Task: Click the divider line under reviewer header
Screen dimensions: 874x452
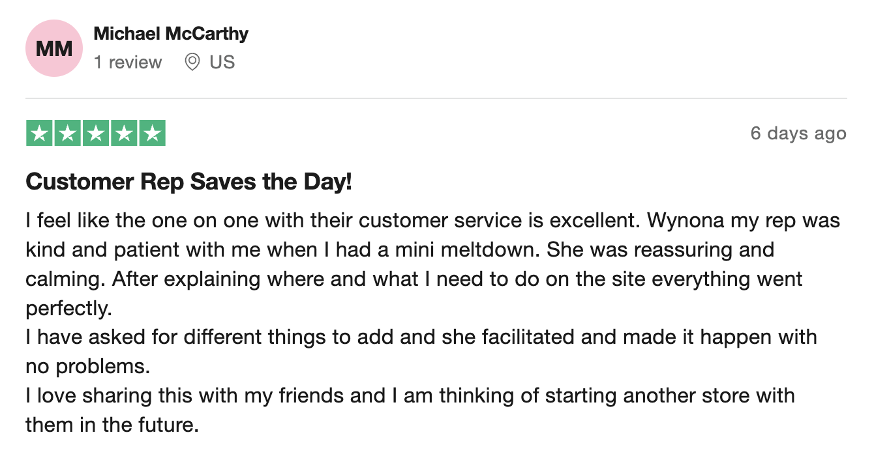Action: (x=436, y=98)
